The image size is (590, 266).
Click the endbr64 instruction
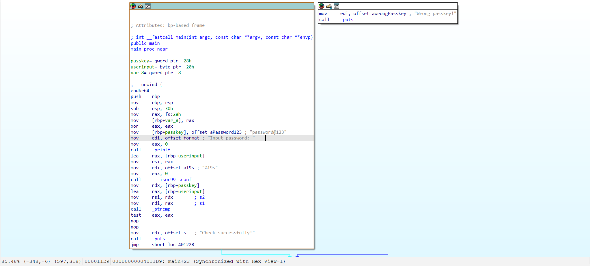click(140, 91)
